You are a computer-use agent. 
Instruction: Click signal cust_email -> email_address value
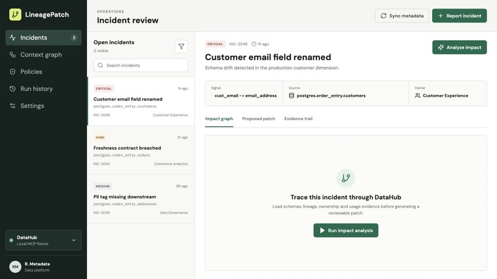[x=245, y=95]
